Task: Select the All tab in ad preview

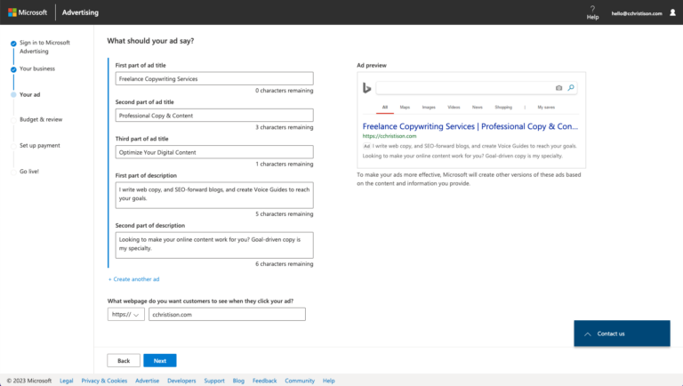Action: (384, 108)
